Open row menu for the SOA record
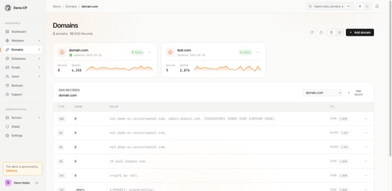The width and height of the screenshot is (392, 191). tap(366, 119)
